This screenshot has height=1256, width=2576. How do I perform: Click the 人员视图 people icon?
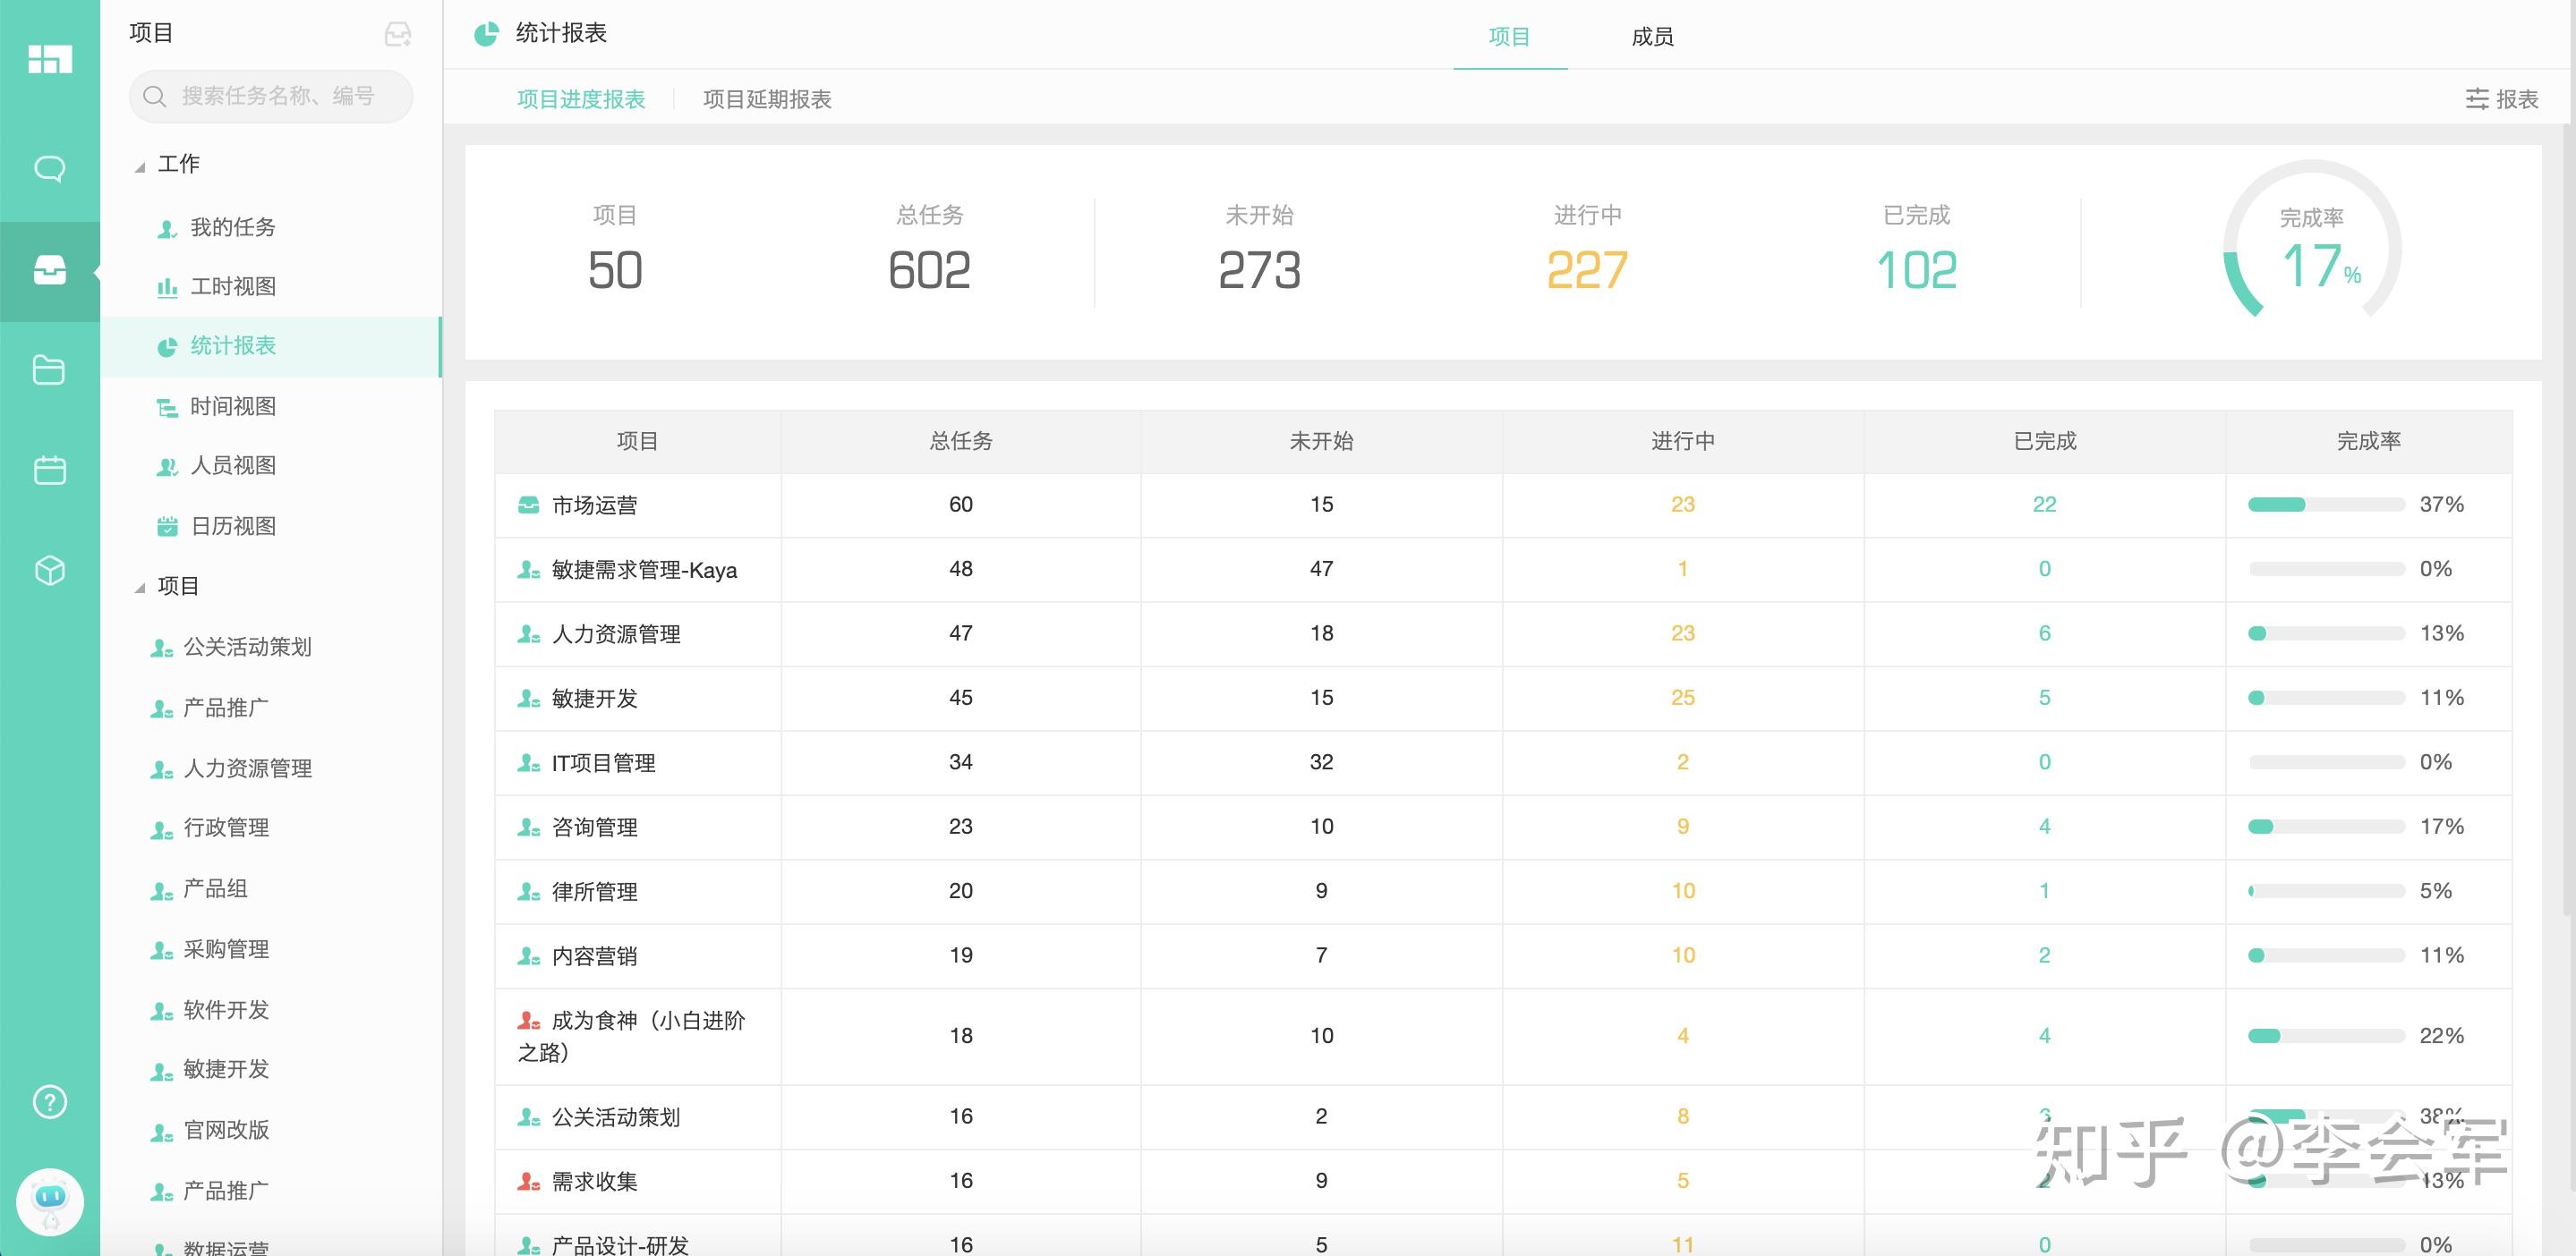pyautogui.click(x=167, y=467)
